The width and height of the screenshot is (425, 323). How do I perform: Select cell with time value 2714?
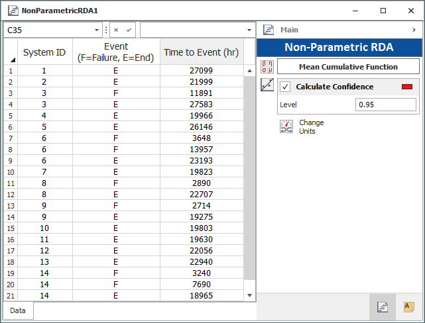202,206
